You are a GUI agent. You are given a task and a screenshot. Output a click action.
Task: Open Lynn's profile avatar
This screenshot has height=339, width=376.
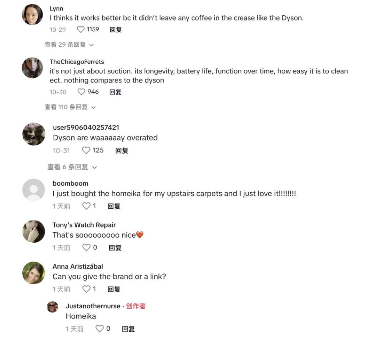click(32, 14)
